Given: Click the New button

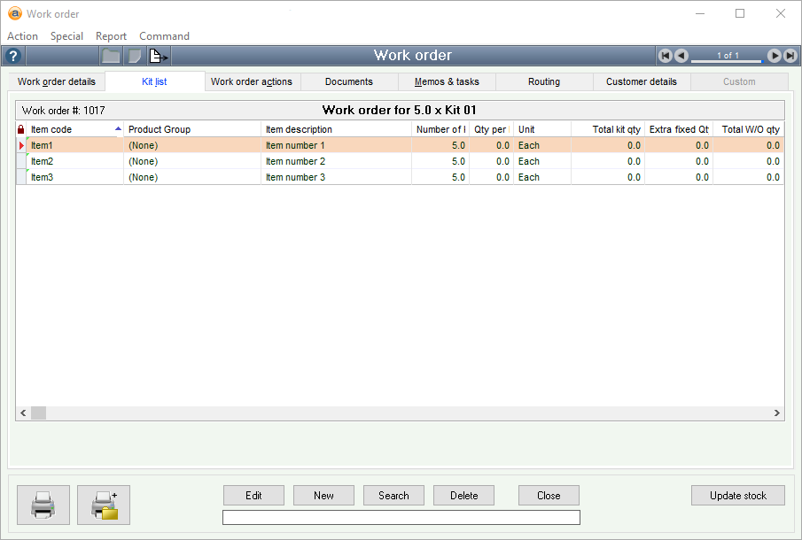Looking at the screenshot, I should (323, 496).
